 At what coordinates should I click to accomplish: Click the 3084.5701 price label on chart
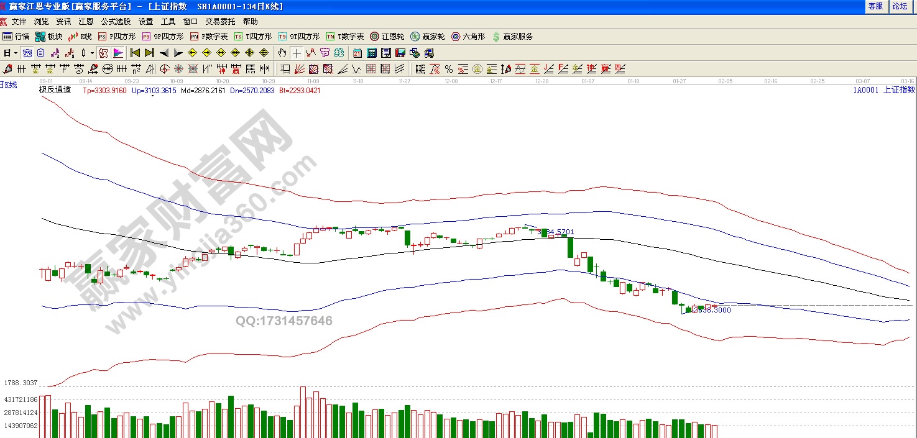(556, 232)
